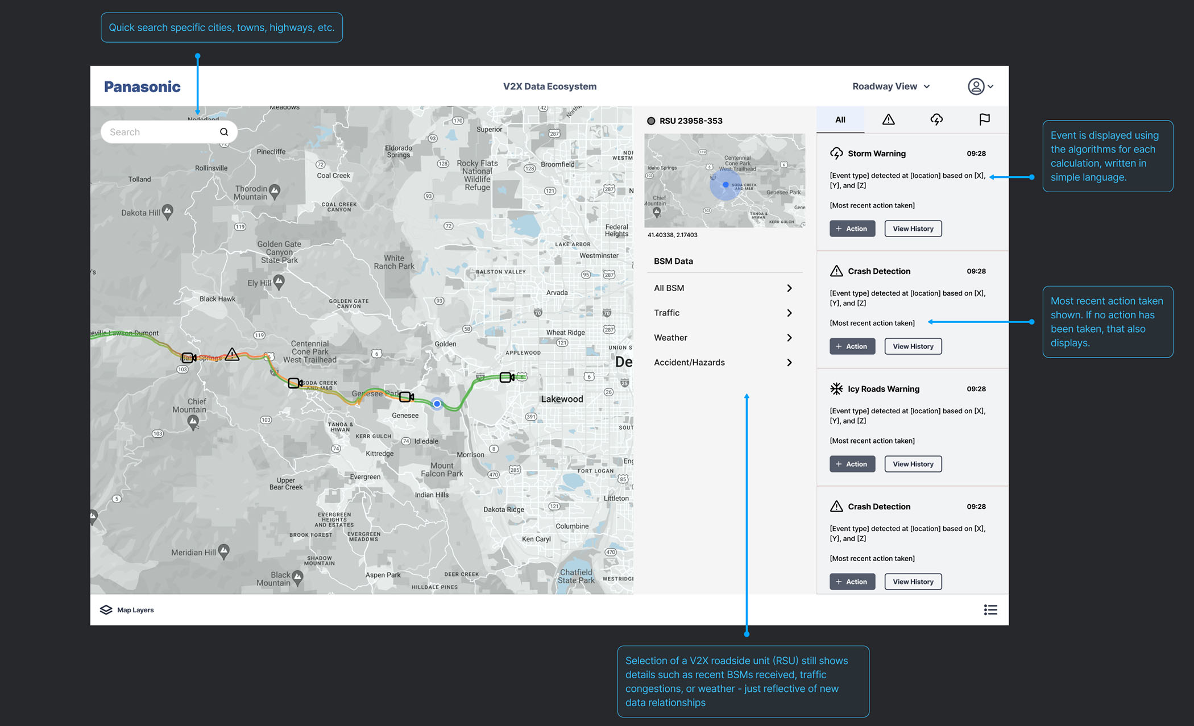Filter events by the warning triangle tab
The height and width of the screenshot is (726, 1194).
click(888, 119)
